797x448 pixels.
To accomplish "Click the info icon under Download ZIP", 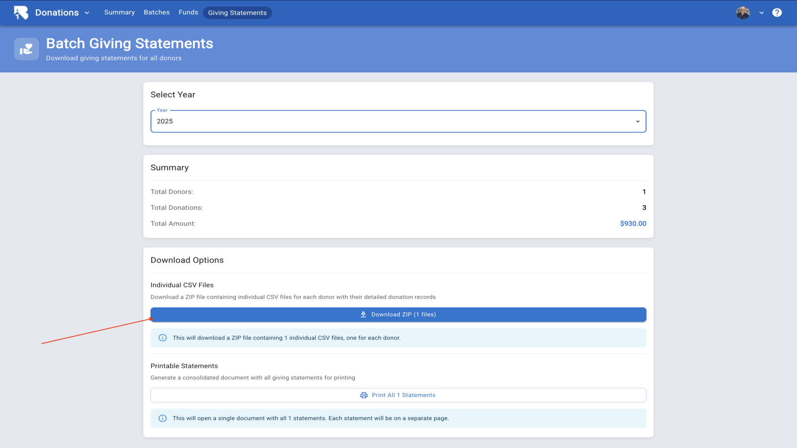I will pos(163,338).
